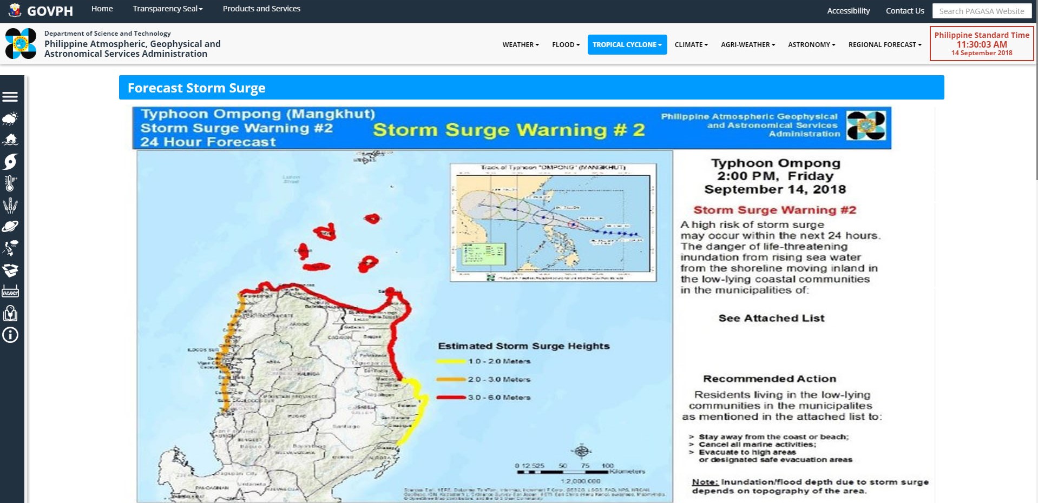
Task: Go to Home in top bar
Action: [x=102, y=9]
